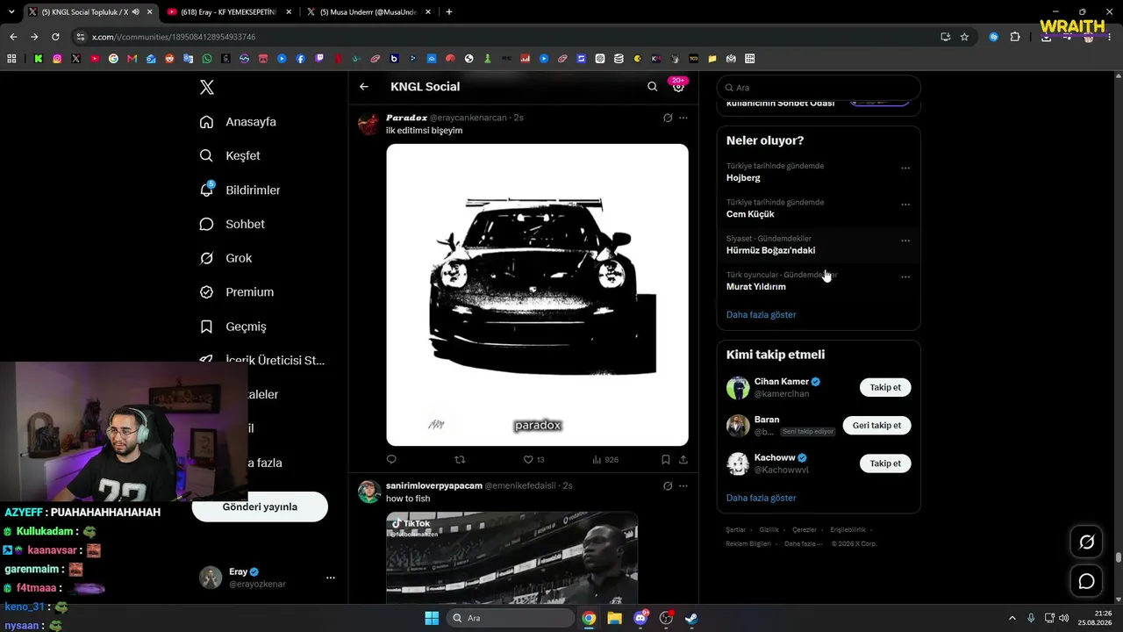Like the Paradox post with 13 likes
The image size is (1123, 632).
[x=533, y=459]
